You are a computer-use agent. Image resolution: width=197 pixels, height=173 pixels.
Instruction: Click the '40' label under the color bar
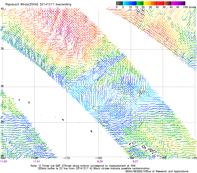click(x=171, y=7)
